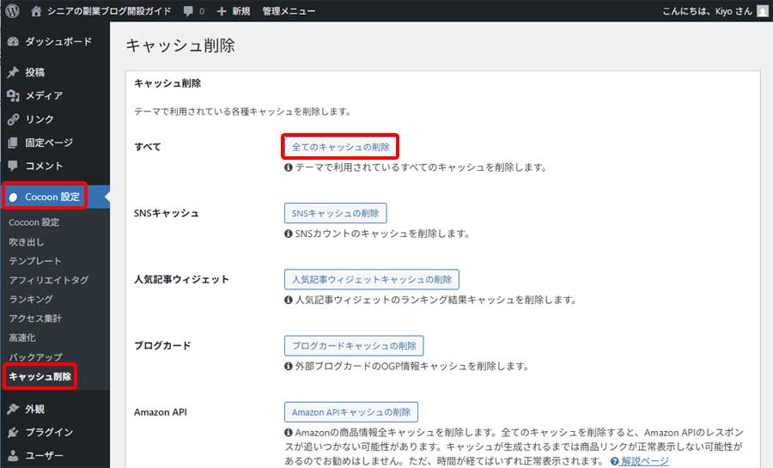Click the ブログカードキャッシュの削除 button

[354, 346]
